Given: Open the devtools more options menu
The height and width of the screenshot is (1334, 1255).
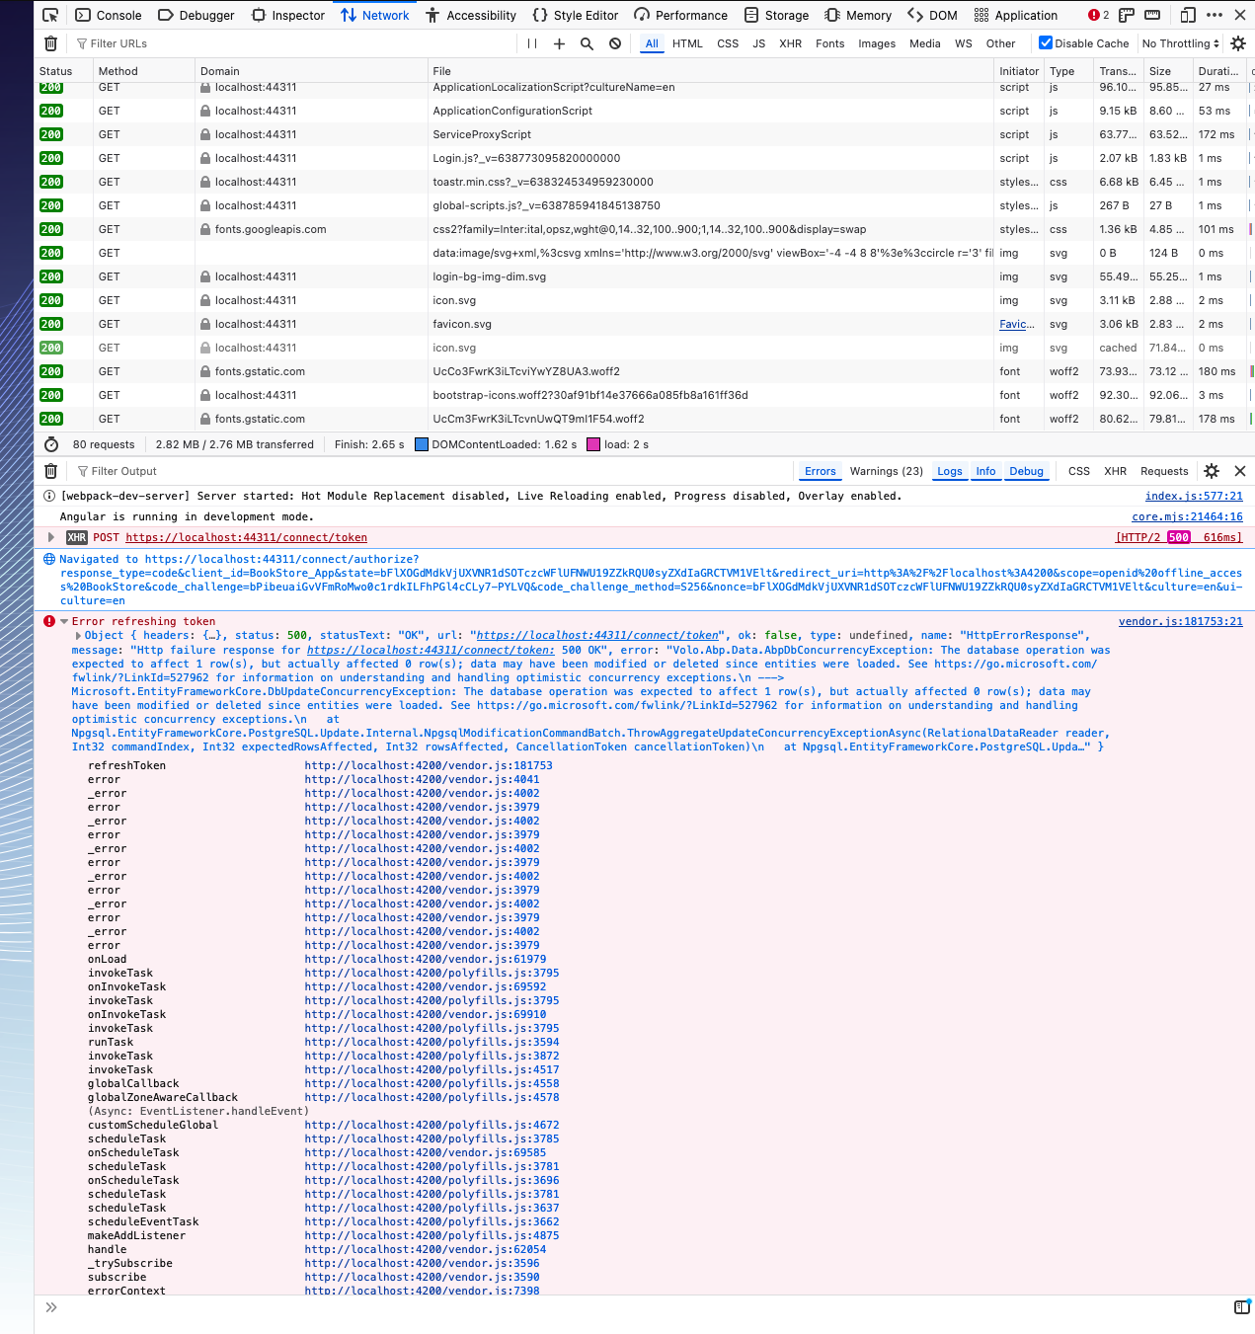Looking at the screenshot, I should [1215, 15].
